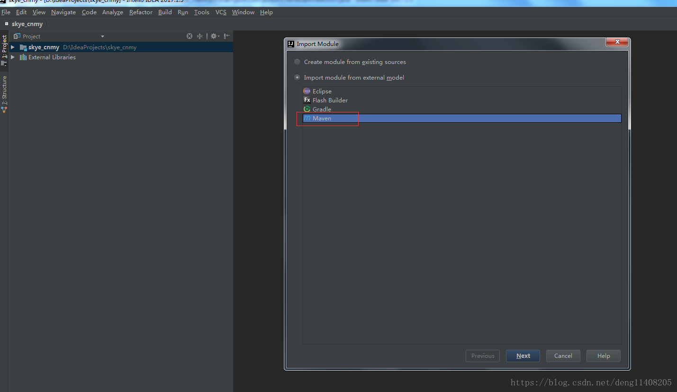This screenshot has height=392, width=677.
Task: Open the Window menu
Action: click(x=243, y=12)
